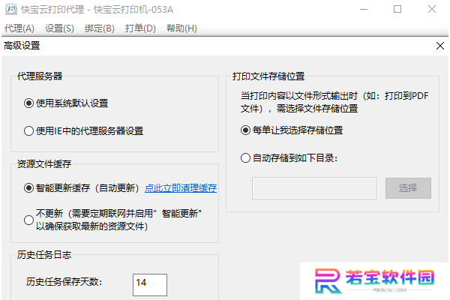Open the 帮助(H) menu
450x300 pixels.
point(181,28)
